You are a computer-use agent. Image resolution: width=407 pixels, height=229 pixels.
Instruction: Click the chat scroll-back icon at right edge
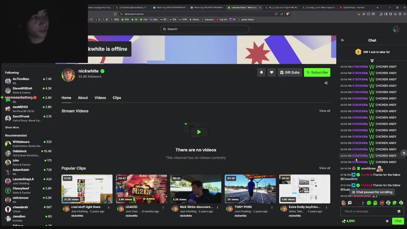pyautogui.click(x=404, y=153)
